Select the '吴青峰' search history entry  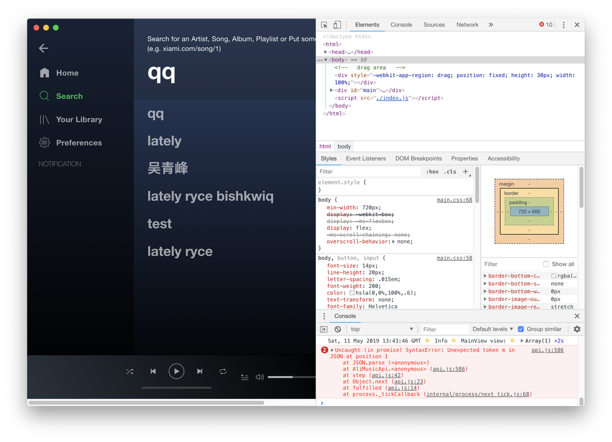[168, 168]
